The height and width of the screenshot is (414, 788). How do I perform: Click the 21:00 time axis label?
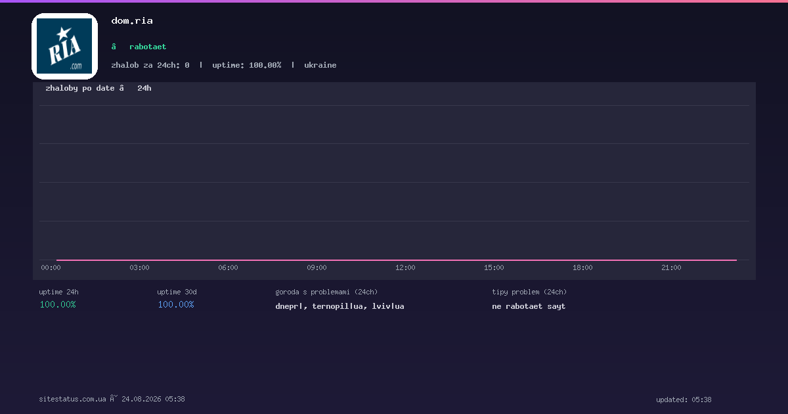(x=671, y=267)
